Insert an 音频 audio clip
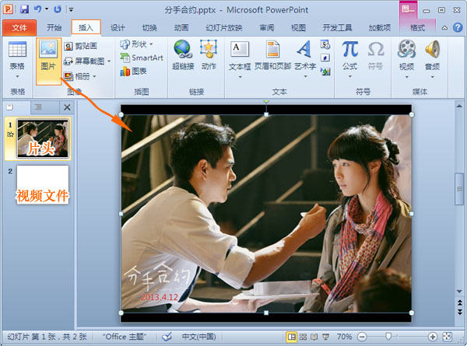This screenshot has height=346, width=467. click(x=432, y=60)
